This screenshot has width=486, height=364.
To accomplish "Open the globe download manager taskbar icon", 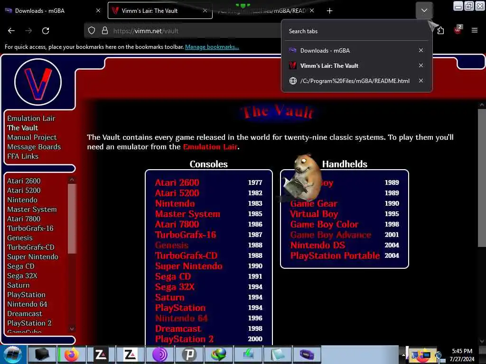I will coord(218,355).
